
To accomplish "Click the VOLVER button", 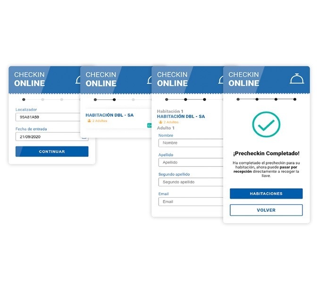I will tap(266, 210).
